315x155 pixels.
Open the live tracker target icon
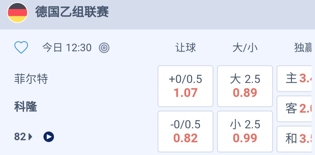104,47
